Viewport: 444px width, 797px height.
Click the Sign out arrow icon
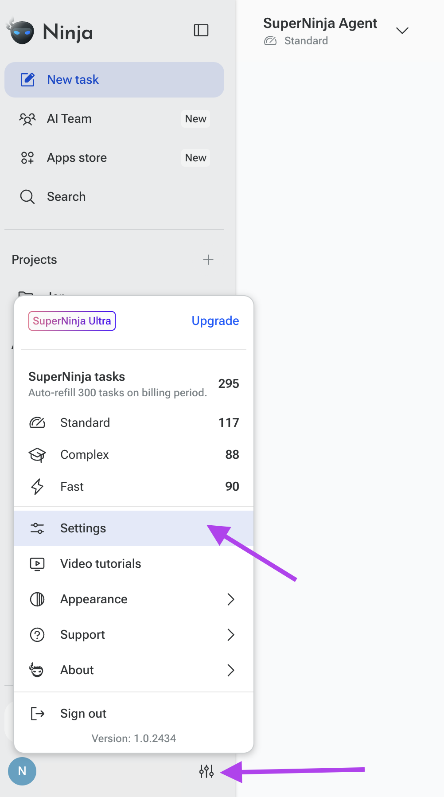click(x=38, y=714)
